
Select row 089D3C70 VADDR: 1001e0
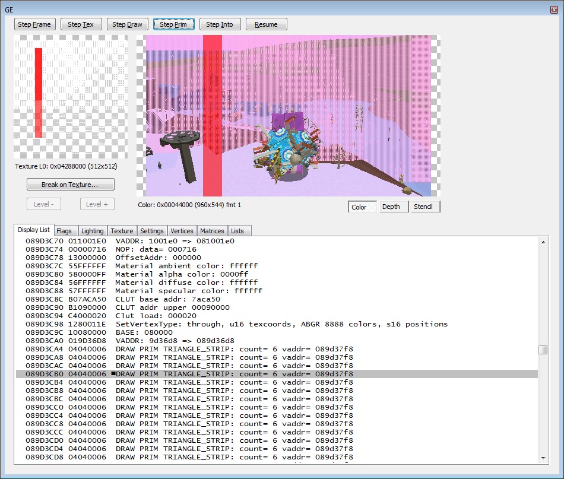(x=277, y=241)
